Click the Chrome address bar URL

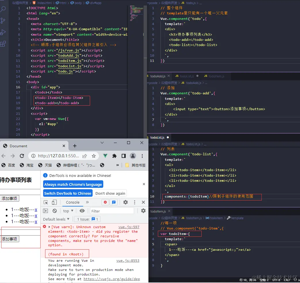pyautogui.click(x=58, y=156)
